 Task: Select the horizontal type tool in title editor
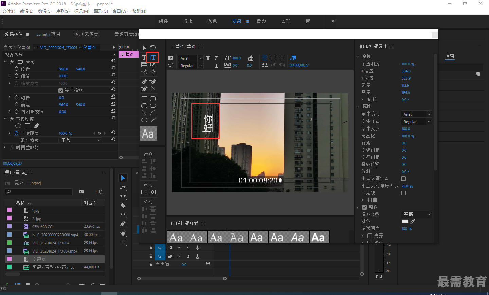coord(144,58)
